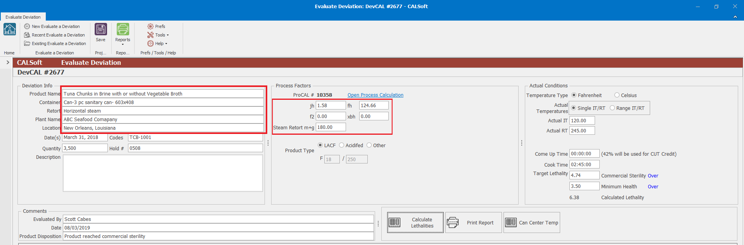
Task: Grab splitter dots beside Actual Conditions panel
Action: coord(522,143)
